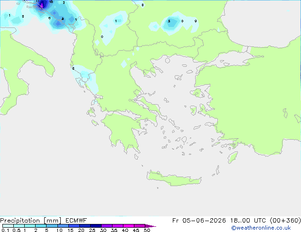Click the 'Fr 05-06-2026' date text

point(199,221)
